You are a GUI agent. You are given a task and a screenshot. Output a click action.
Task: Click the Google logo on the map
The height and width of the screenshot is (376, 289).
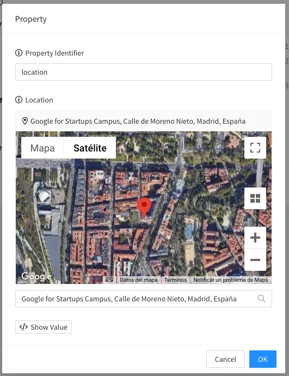(36, 276)
